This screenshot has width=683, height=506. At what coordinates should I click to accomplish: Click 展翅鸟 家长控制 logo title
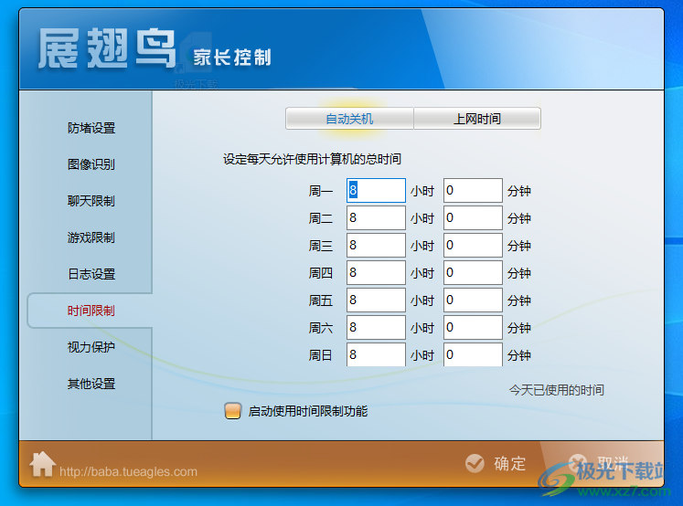coord(155,48)
